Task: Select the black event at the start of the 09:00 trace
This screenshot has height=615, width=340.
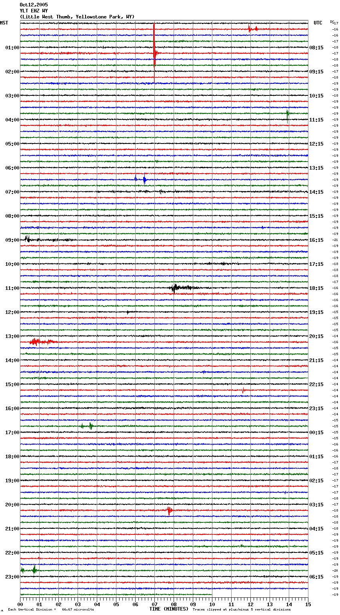Action: 28,239
